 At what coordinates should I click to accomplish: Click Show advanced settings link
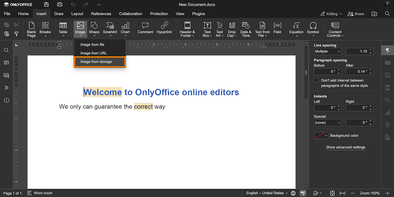pos(345,147)
